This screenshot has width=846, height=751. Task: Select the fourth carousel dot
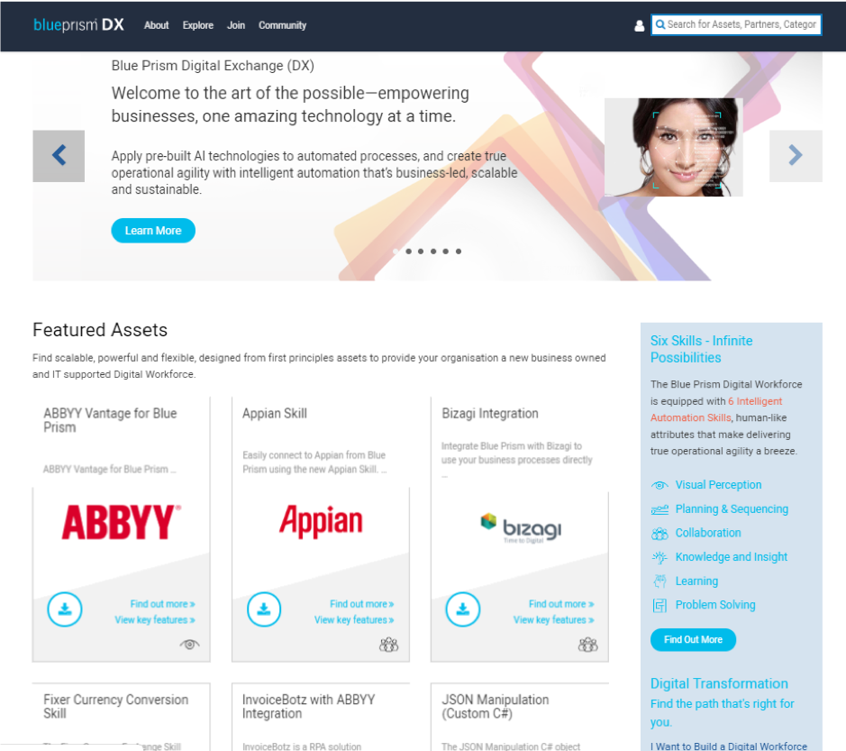pyautogui.click(x=433, y=251)
